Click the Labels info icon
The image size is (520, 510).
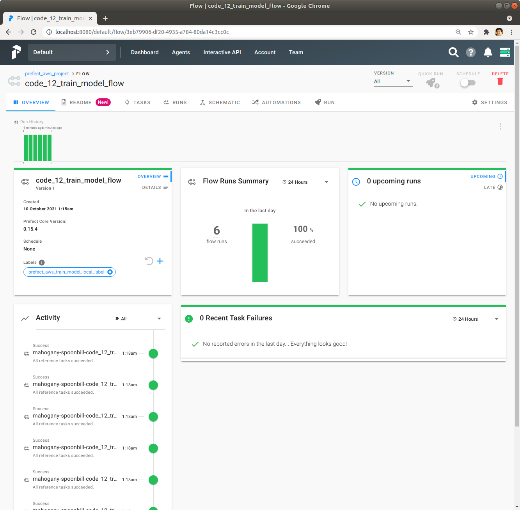(42, 263)
